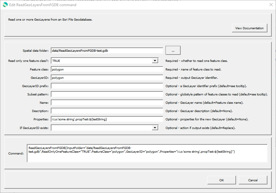
Task: Click the empty If GeoLayerID exists combo field
Action: point(105,128)
